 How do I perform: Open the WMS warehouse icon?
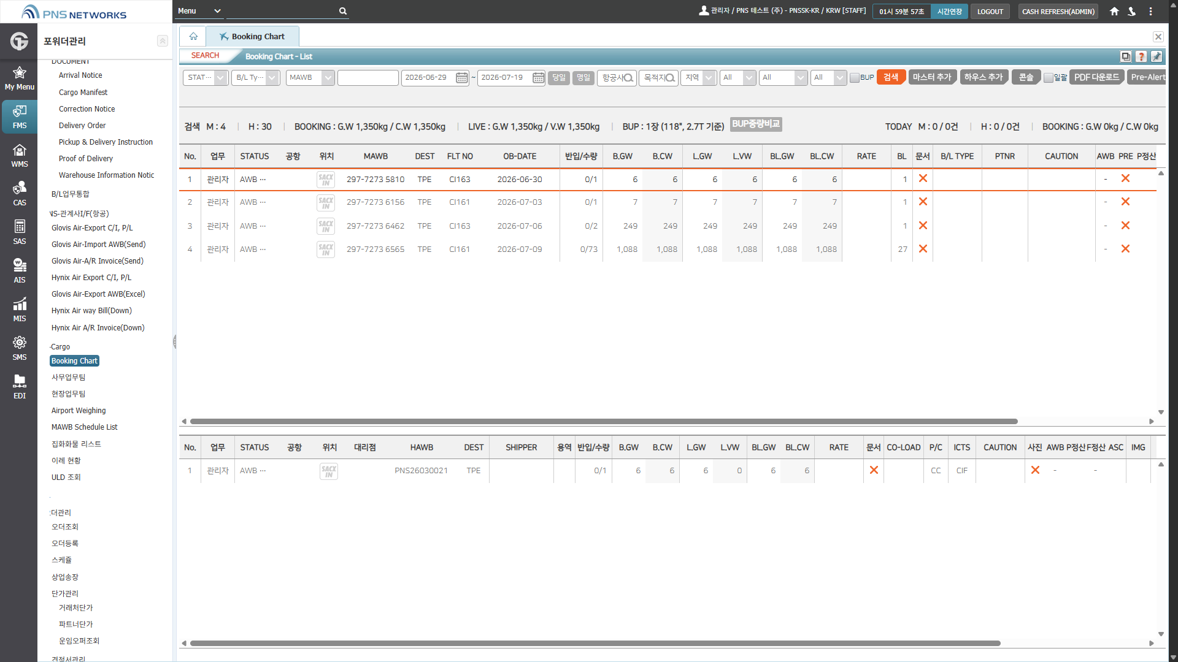[x=20, y=155]
